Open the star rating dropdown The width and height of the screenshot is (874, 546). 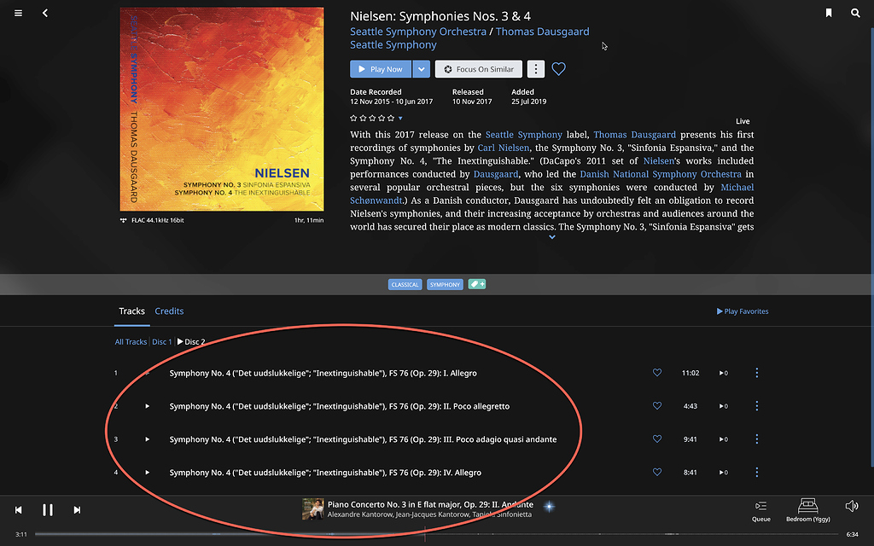tap(399, 119)
